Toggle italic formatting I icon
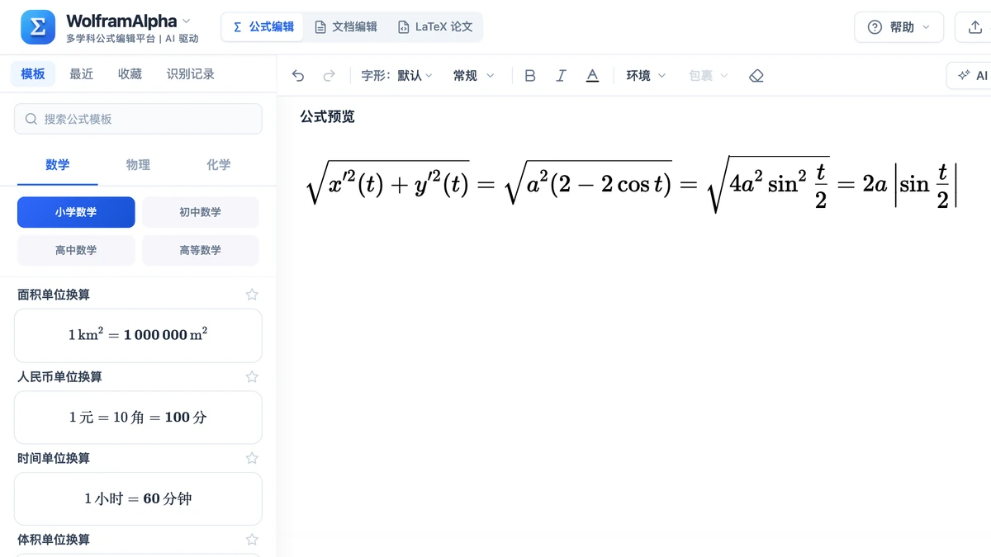 pos(561,76)
